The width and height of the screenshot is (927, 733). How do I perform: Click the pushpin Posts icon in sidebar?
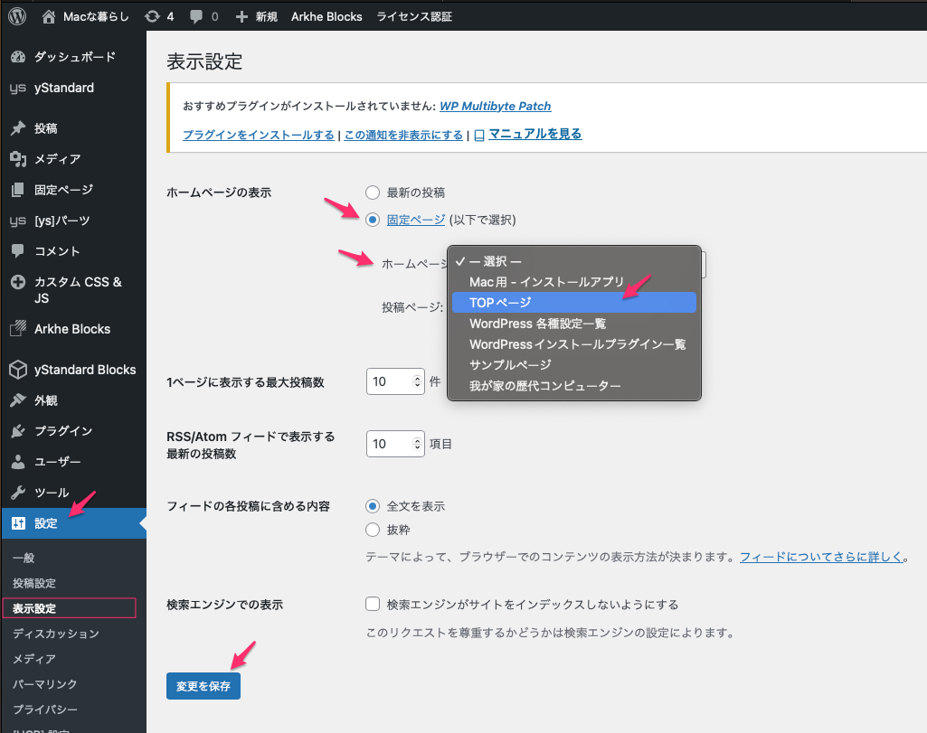[x=17, y=128]
